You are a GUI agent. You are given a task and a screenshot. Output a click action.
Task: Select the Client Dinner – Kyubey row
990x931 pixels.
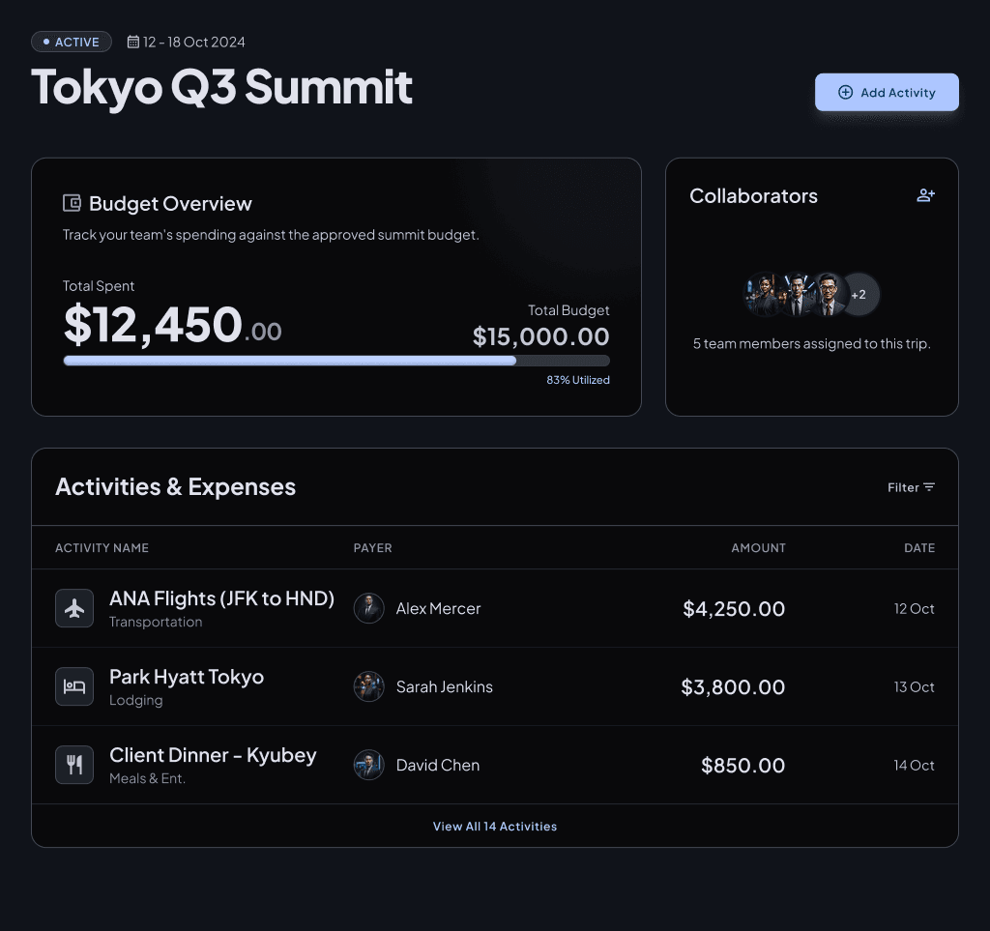[x=495, y=765]
